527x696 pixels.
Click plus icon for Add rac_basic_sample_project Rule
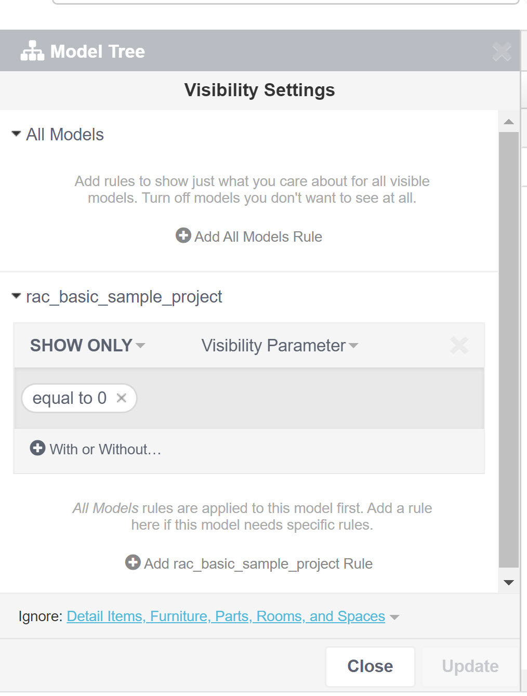133,562
